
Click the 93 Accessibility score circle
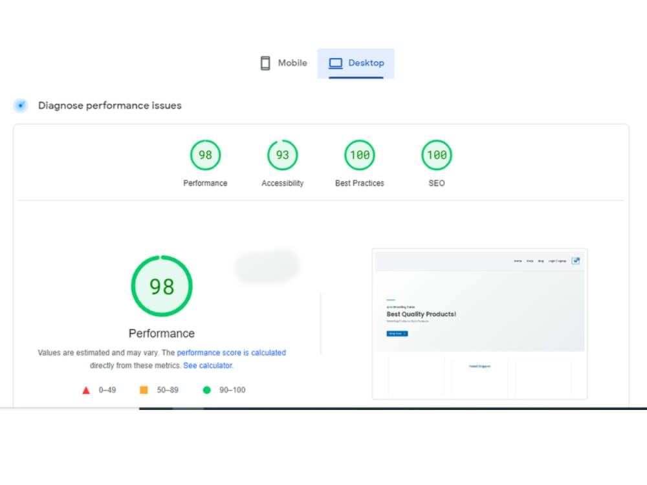282,155
